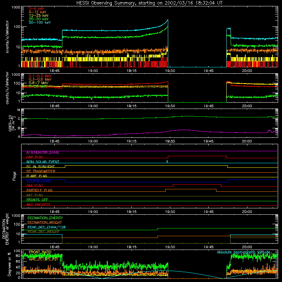Click the 'M' class tick on GOES plot
The height and width of the screenshot is (282, 282).
19,110
